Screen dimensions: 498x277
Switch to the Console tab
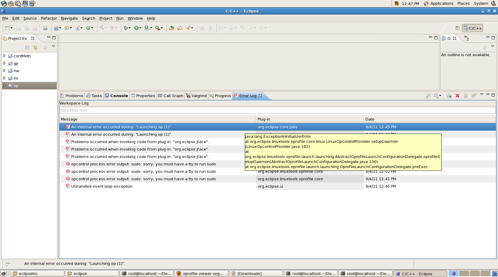116,96
